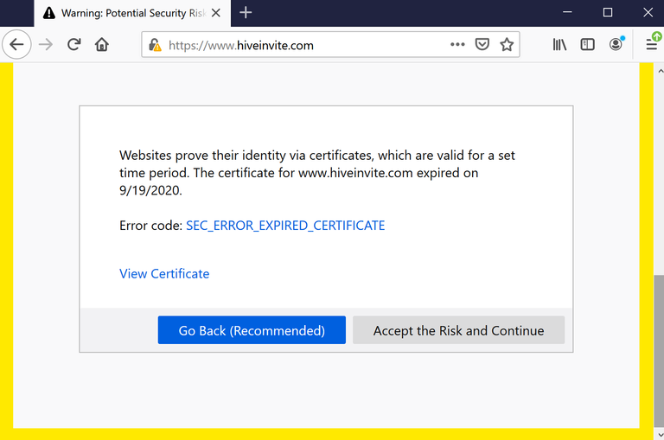
Task: Click the padlock warning site info icon
Action: click(x=155, y=45)
